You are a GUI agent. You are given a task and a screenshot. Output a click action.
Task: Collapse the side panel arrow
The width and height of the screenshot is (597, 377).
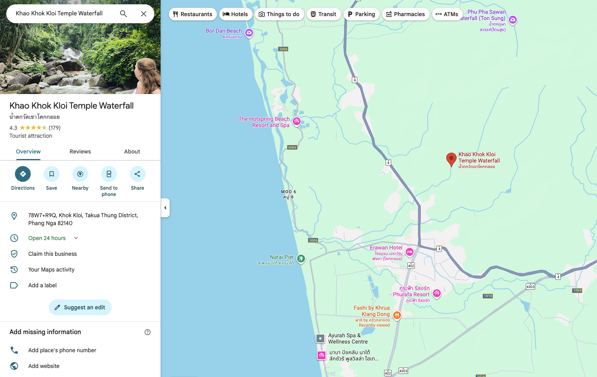click(165, 208)
